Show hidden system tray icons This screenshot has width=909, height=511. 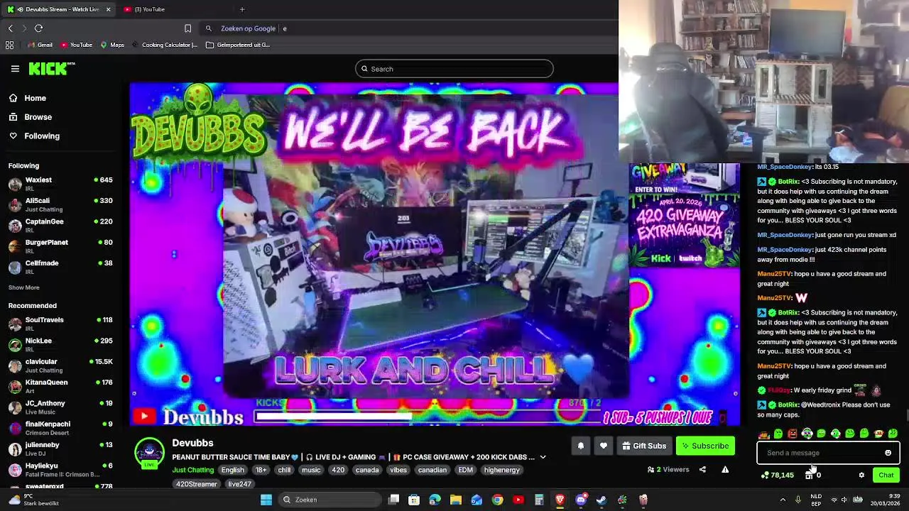(783, 500)
